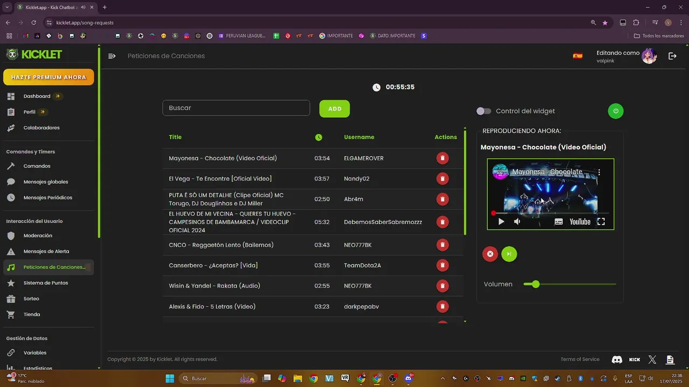Remove the PUTA É SÓ UM DETALHE request
Image resolution: width=689 pixels, height=387 pixels.
pos(442,199)
